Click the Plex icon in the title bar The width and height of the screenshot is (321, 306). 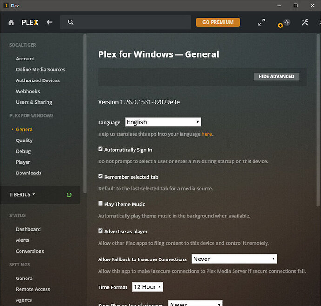(6, 6)
